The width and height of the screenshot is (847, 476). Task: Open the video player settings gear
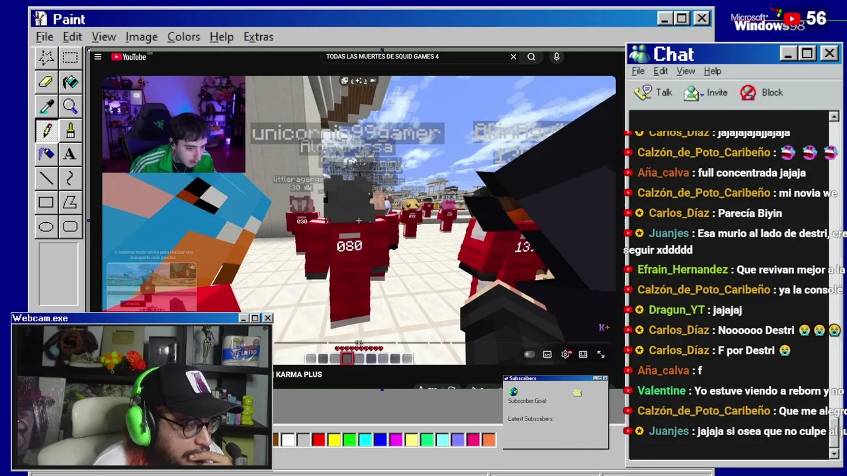pyautogui.click(x=566, y=354)
